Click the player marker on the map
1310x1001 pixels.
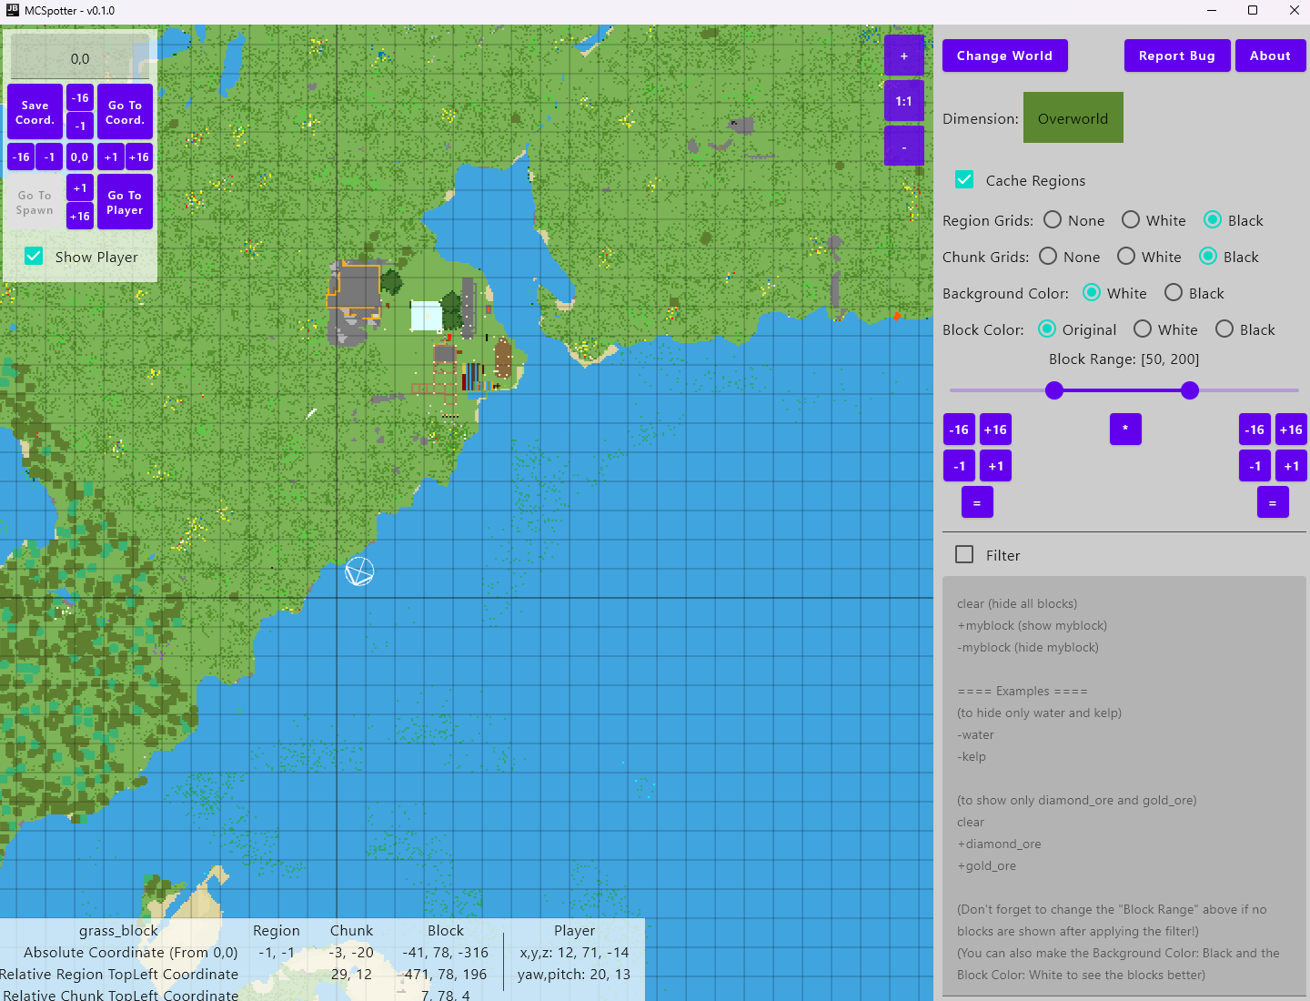(x=359, y=571)
